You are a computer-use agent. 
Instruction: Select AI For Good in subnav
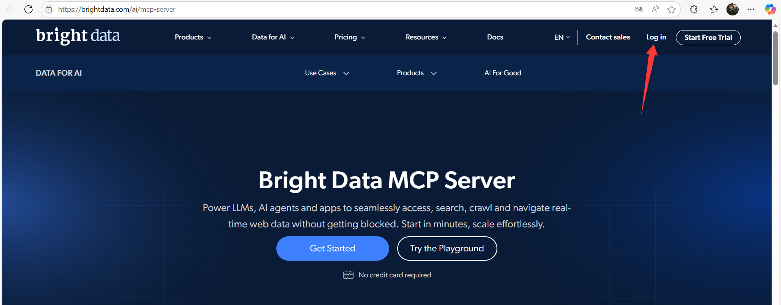pyautogui.click(x=503, y=73)
